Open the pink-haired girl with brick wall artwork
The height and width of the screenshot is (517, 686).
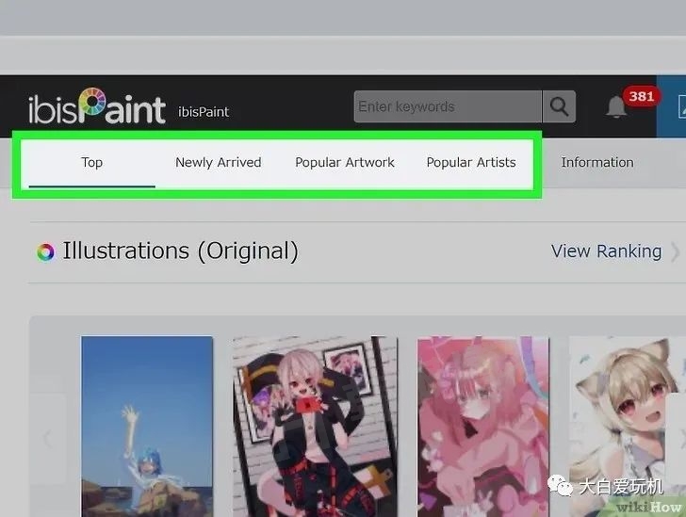coord(309,424)
